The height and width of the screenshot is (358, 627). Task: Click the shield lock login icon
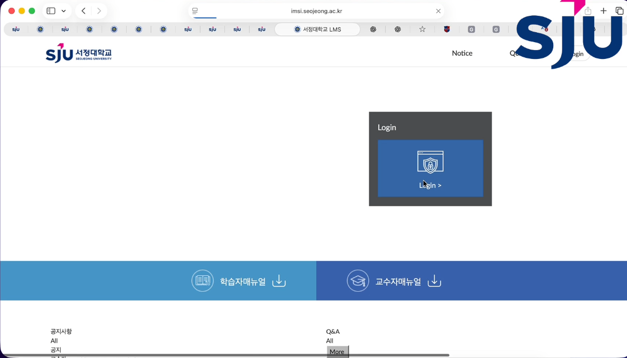[430, 162]
